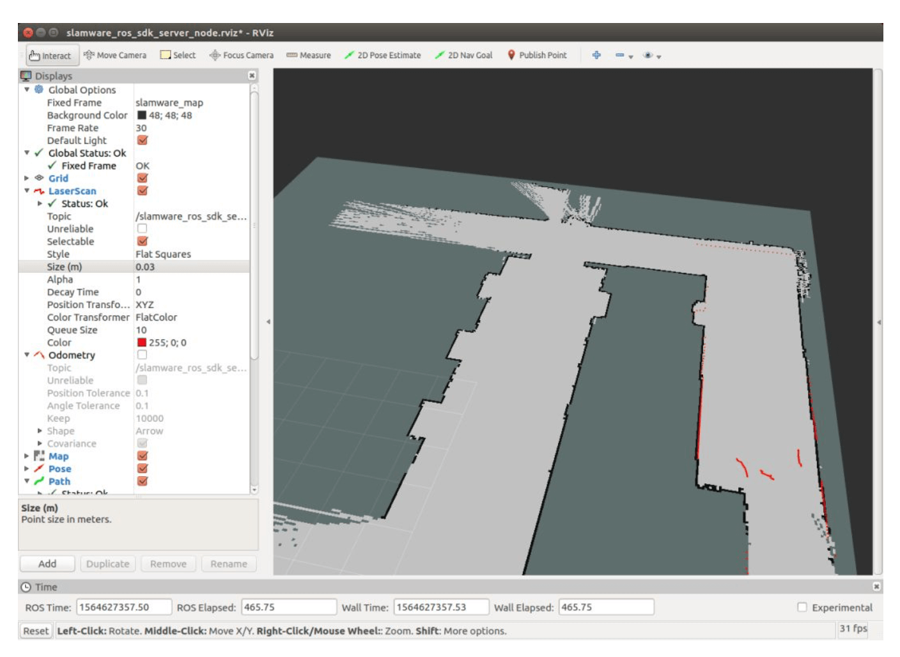Close the Displays panel
Screen dimensions: 900x657
click(252, 75)
